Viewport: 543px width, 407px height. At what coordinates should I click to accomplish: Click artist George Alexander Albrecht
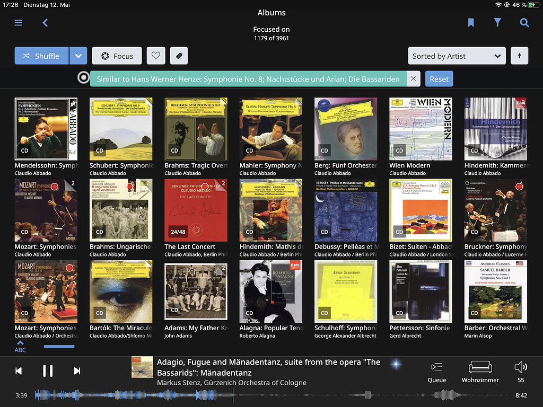pos(345,335)
